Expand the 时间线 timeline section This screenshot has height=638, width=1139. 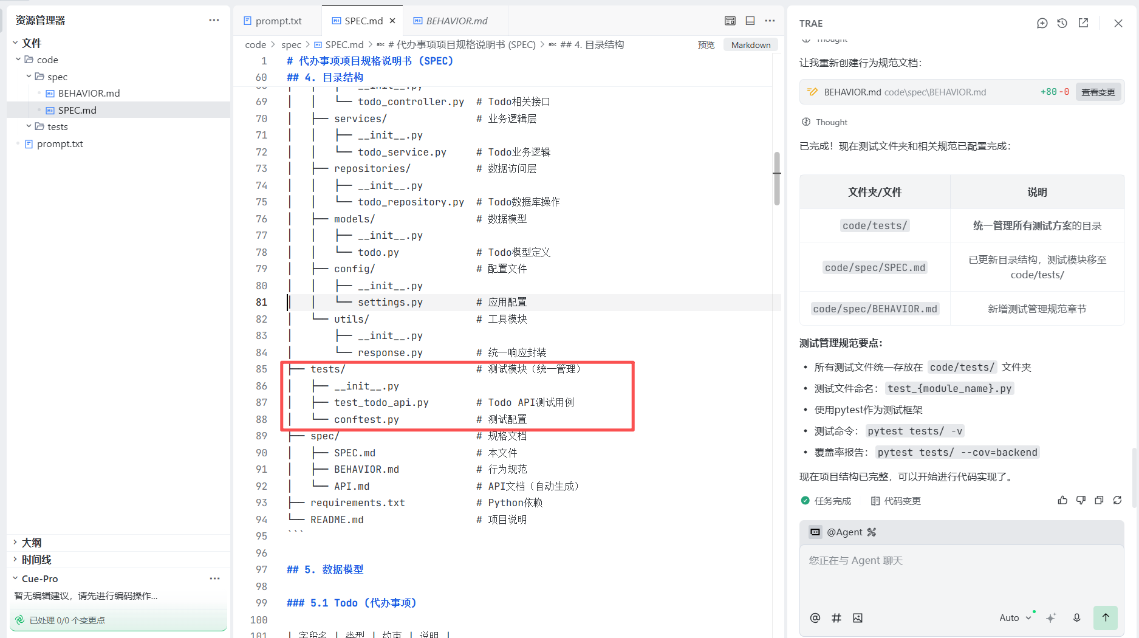15,559
